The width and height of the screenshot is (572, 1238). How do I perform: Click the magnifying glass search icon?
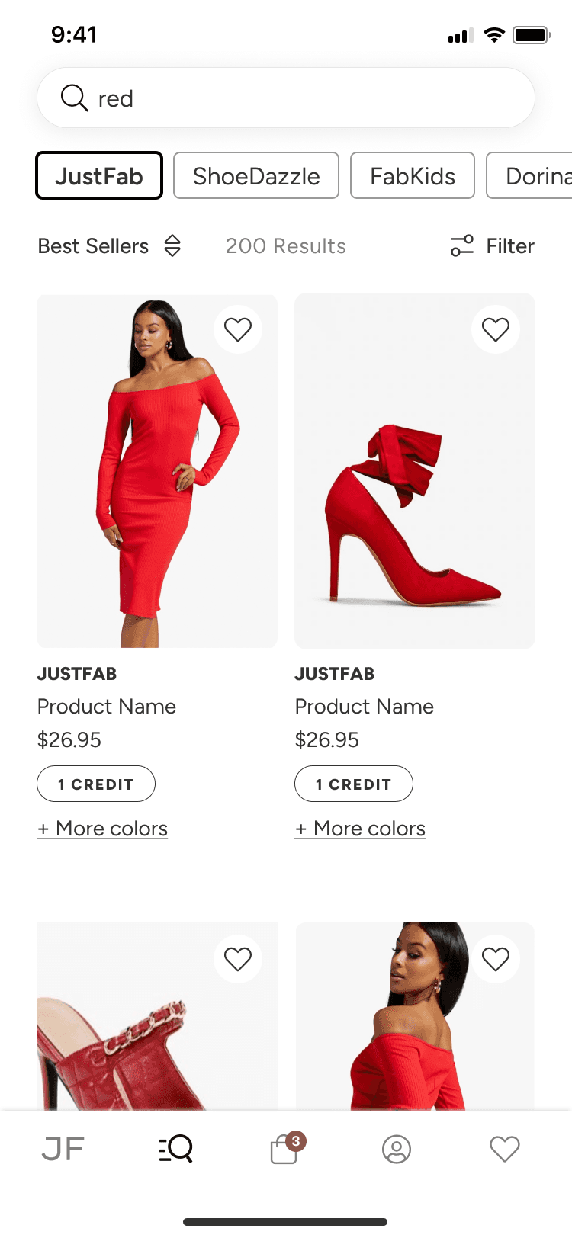click(x=74, y=98)
